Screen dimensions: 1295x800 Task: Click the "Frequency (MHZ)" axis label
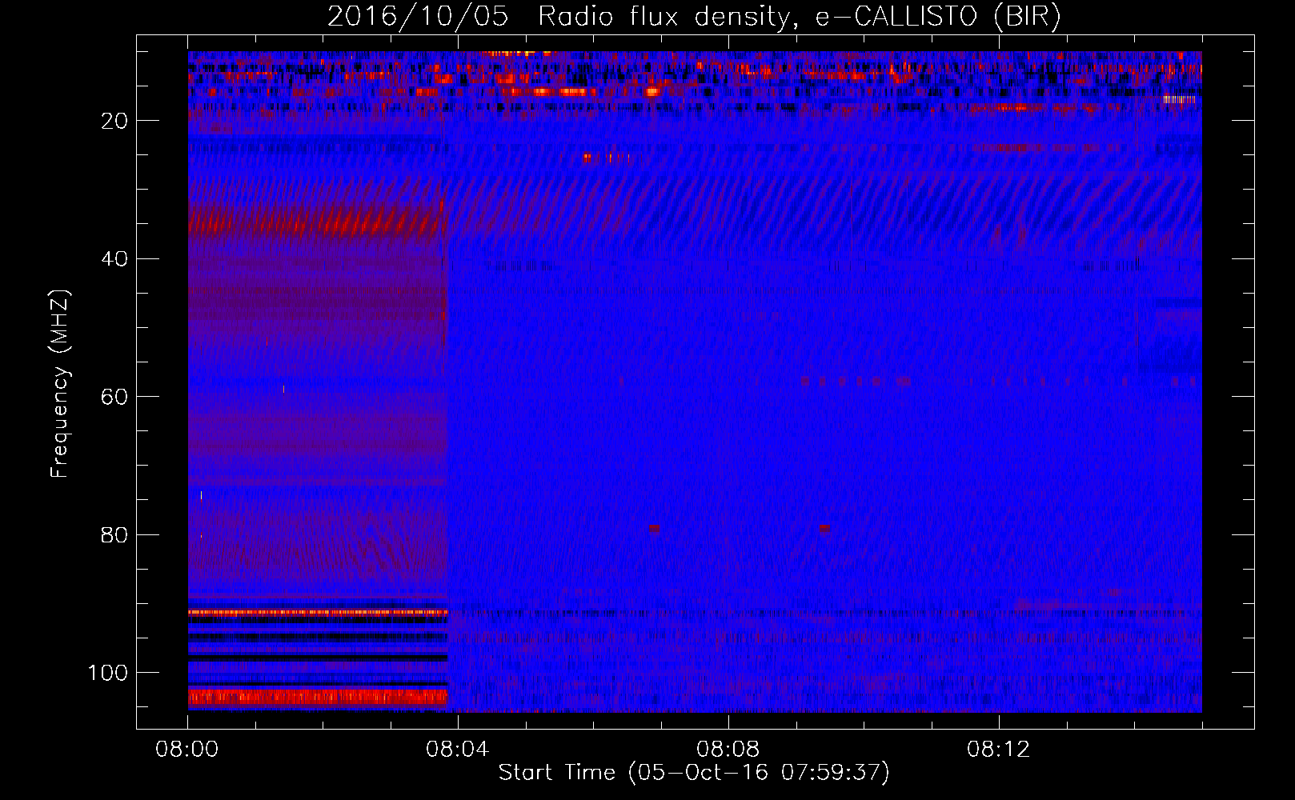[x=60, y=384]
